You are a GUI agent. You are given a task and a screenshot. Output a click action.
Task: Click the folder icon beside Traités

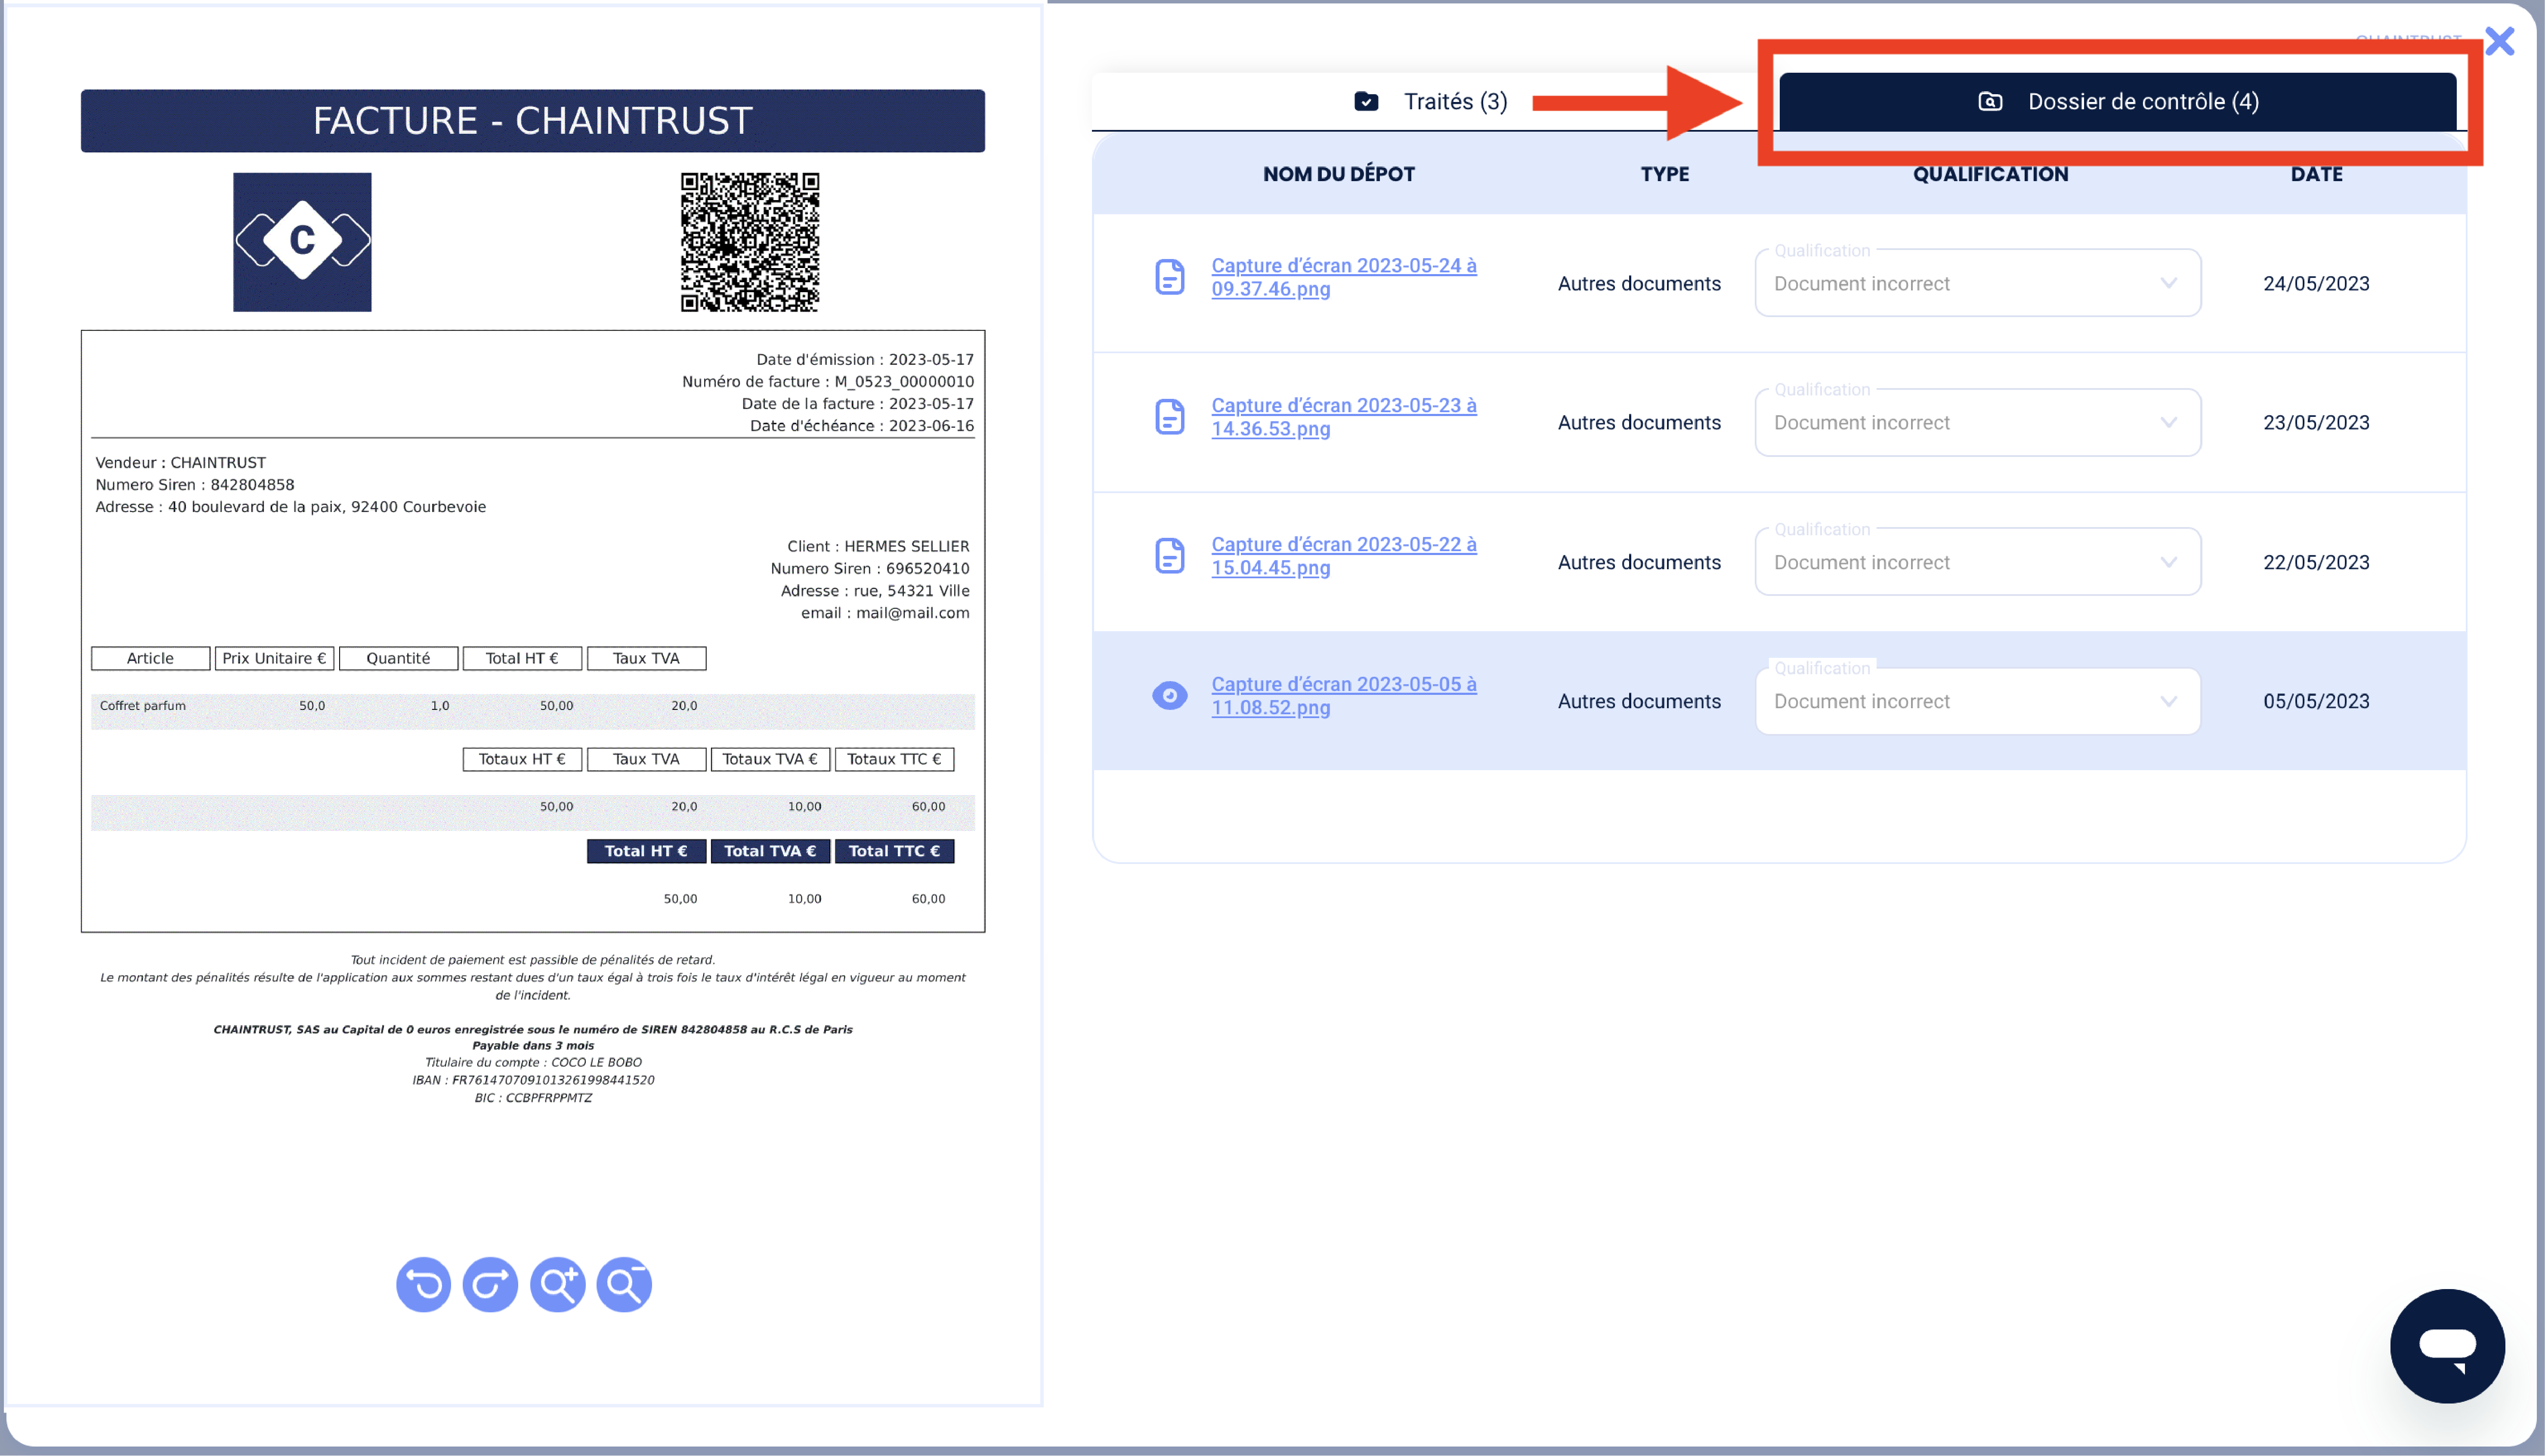click(x=1366, y=101)
